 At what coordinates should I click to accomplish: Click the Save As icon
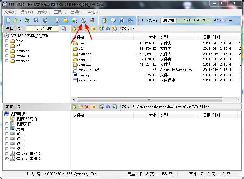pos(45,21)
